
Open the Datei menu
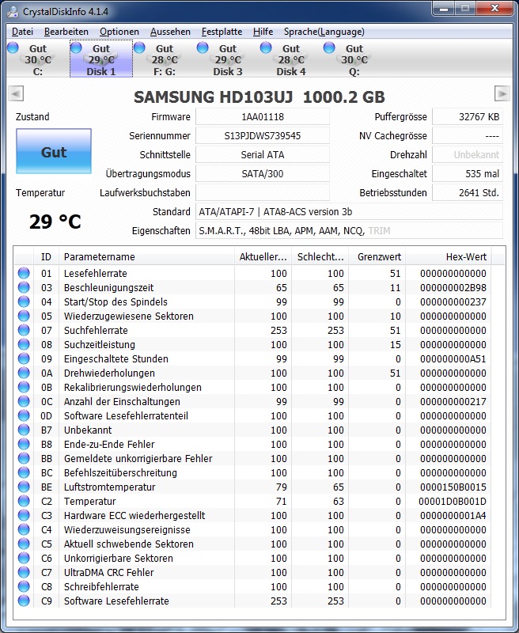click(22, 32)
